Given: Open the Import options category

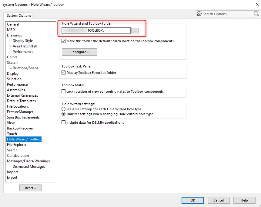Looking at the screenshot, I should (12, 172).
